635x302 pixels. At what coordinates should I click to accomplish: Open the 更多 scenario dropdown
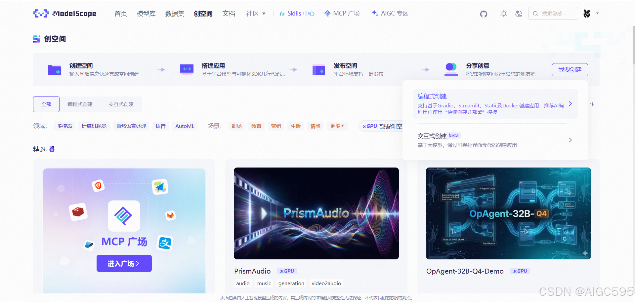coord(337,126)
